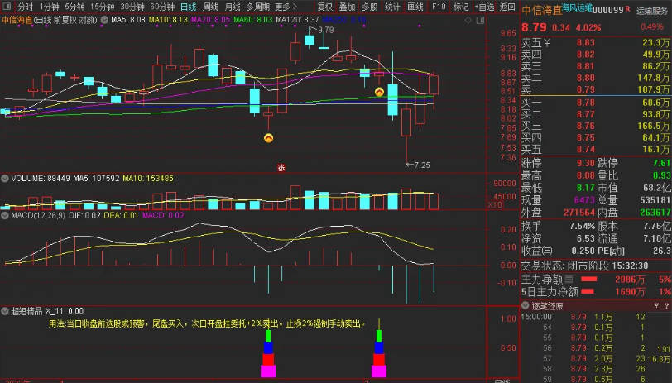Click the 海风运维 concept tag
Screen dimensions: 672x383
[577, 7]
